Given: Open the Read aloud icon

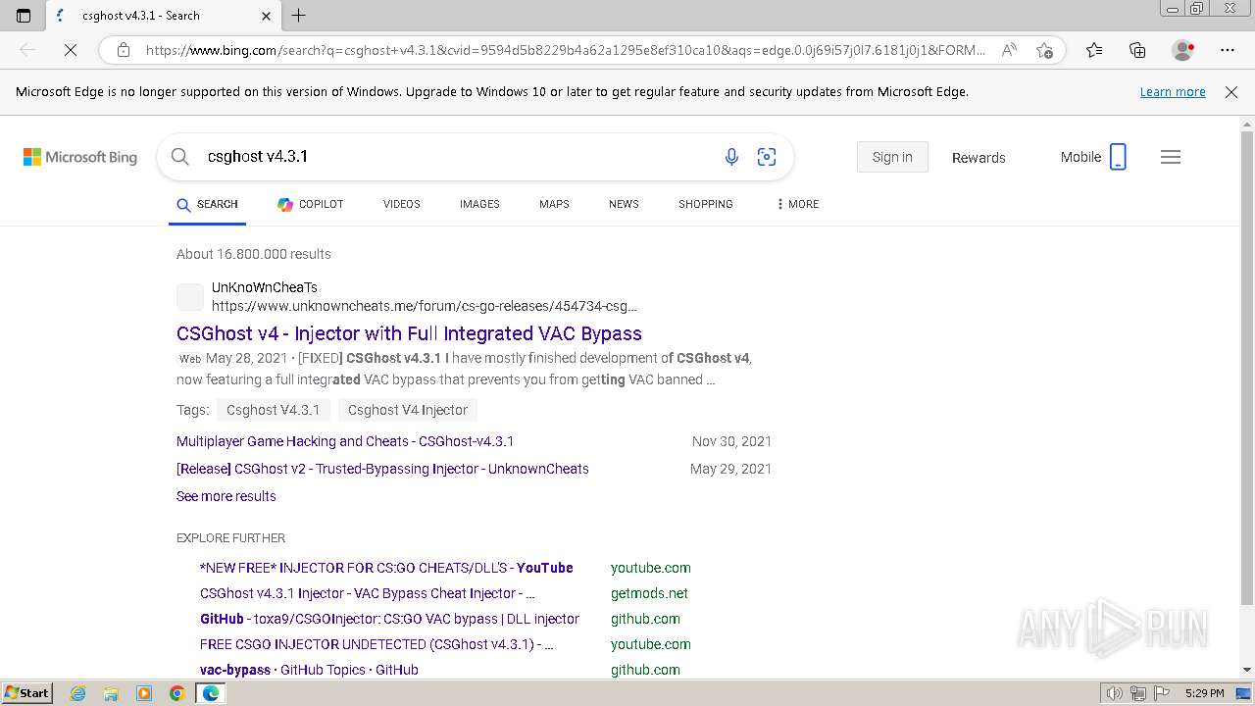Looking at the screenshot, I should click(x=1008, y=50).
